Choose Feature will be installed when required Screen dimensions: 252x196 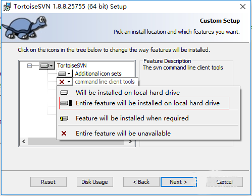(148, 118)
